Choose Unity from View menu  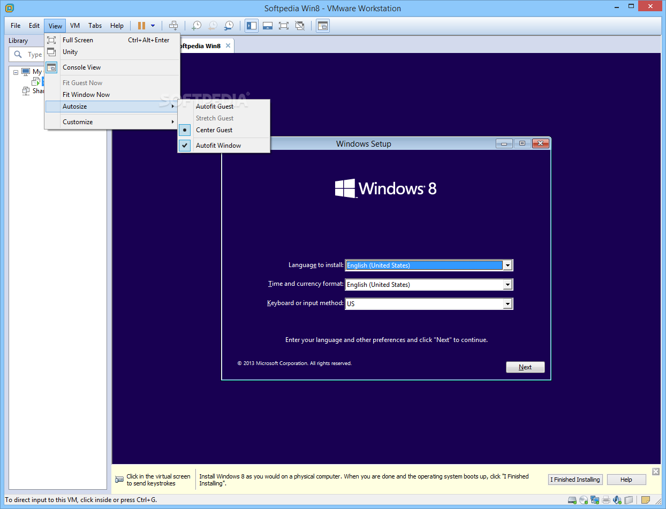point(112,52)
